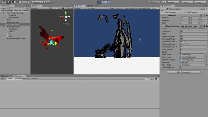Select the Hand tool in the toolbar
The height and width of the screenshot is (117, 208).
[x=4, y=2]
